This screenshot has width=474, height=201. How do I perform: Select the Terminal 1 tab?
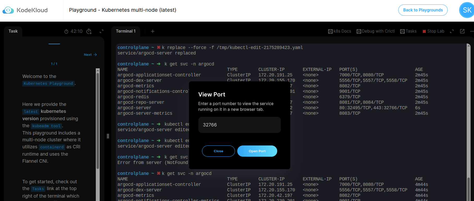126,31
